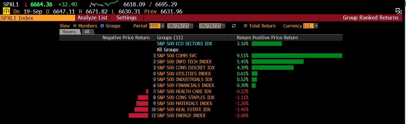Viewport: 406px width, 124px height.
Task: Click the -1.45% return value
Action: pos(242,110)
